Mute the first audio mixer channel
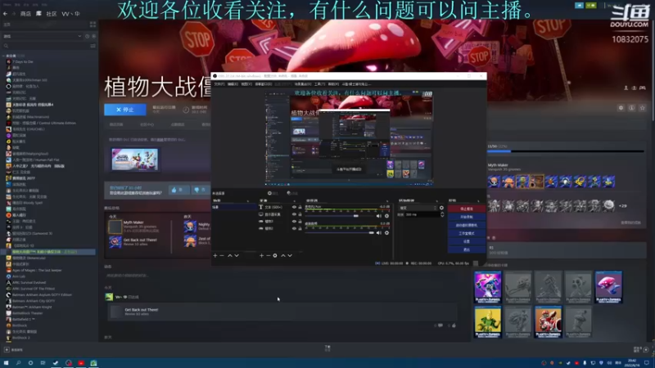 pyautogui.click(x=378, y=216)
